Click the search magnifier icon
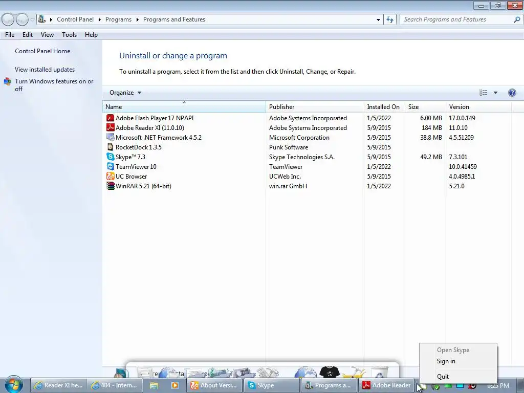The height and width of the screenshot is (393, 524). [x=516, y=19]
